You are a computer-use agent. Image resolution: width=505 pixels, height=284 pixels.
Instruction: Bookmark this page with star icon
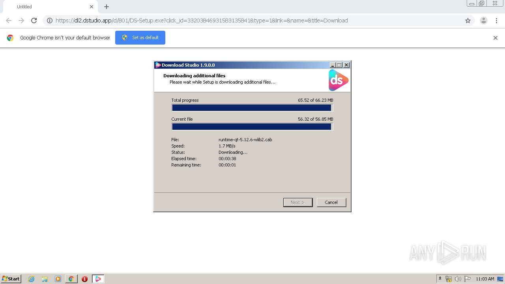pyautogui.click(x=468, y=21)
